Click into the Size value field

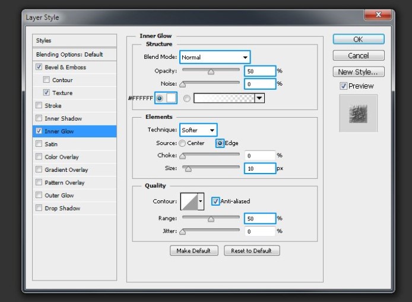[x=260, y=169]
